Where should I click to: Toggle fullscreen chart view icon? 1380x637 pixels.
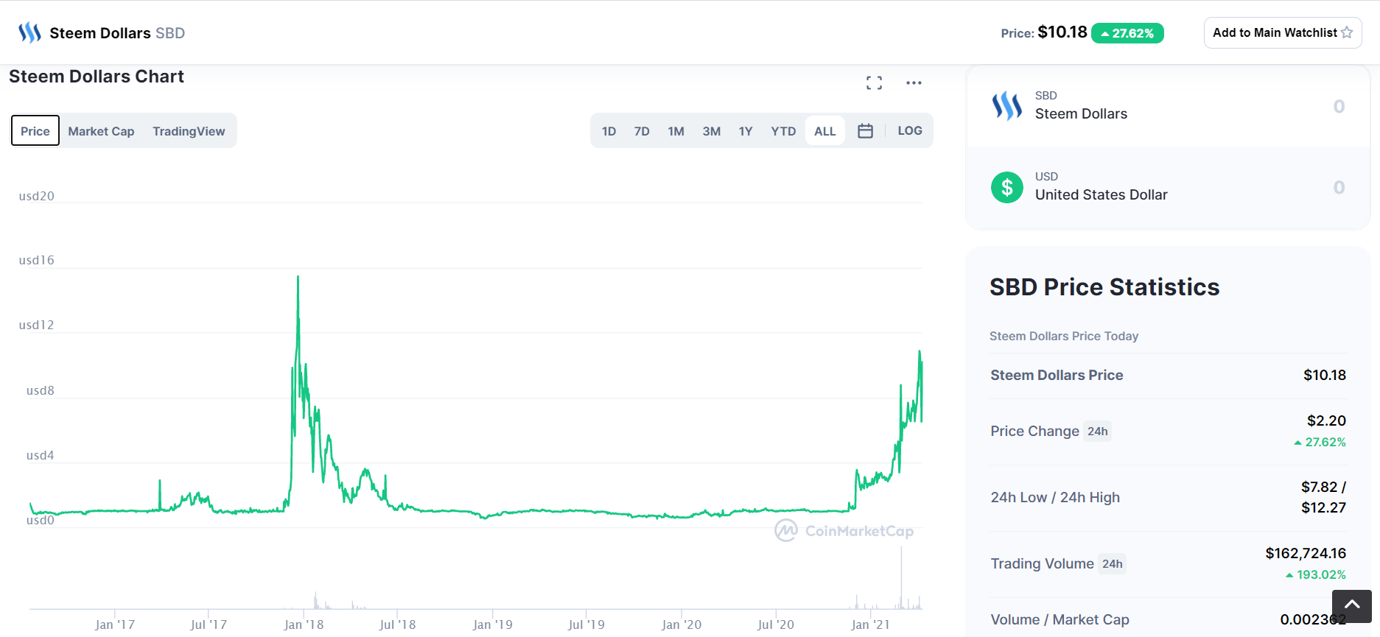coord(874,83)
